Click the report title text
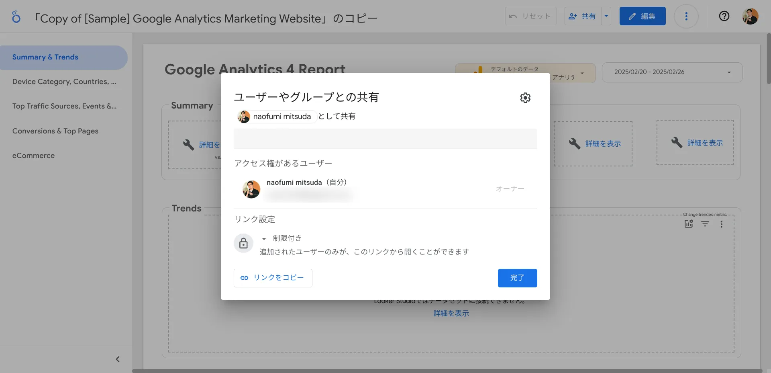The height and width of the screenshot is (373, 771). 206,18
